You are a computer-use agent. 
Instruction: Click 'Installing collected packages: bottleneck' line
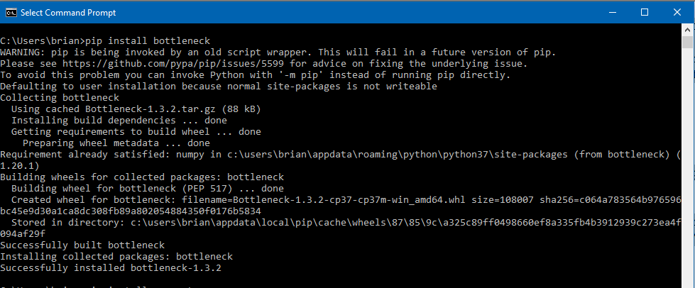click(x=116, y=256)
